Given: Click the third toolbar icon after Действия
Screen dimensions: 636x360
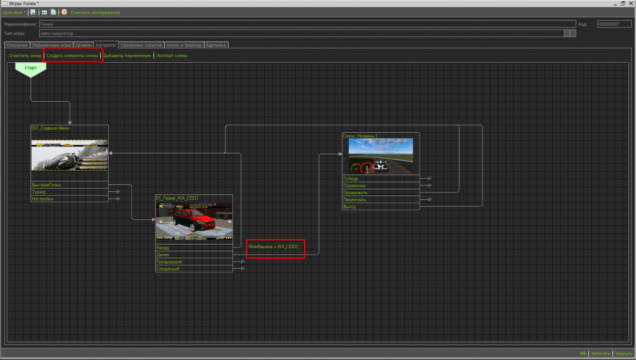Looking at the screenshot, I should coord(53,12).
